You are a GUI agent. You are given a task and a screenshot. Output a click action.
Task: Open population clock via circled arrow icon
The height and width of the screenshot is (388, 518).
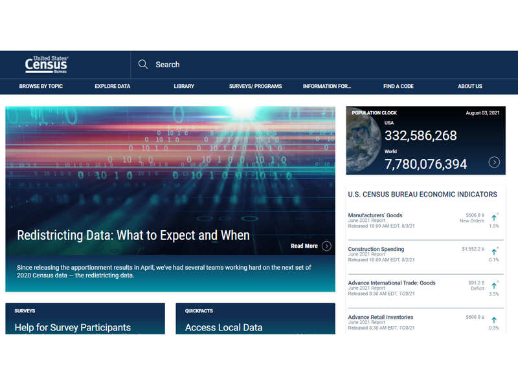pos(494,162)
